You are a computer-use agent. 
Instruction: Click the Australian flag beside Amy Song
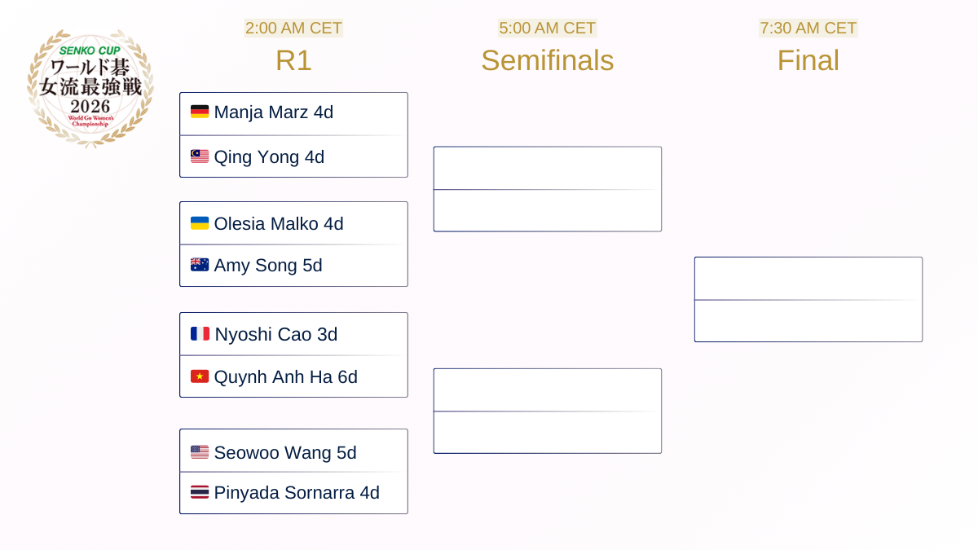pos(200,265)
